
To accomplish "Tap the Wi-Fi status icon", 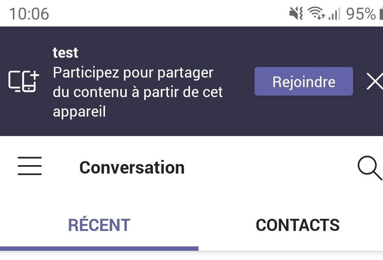I will coord(316,13).
